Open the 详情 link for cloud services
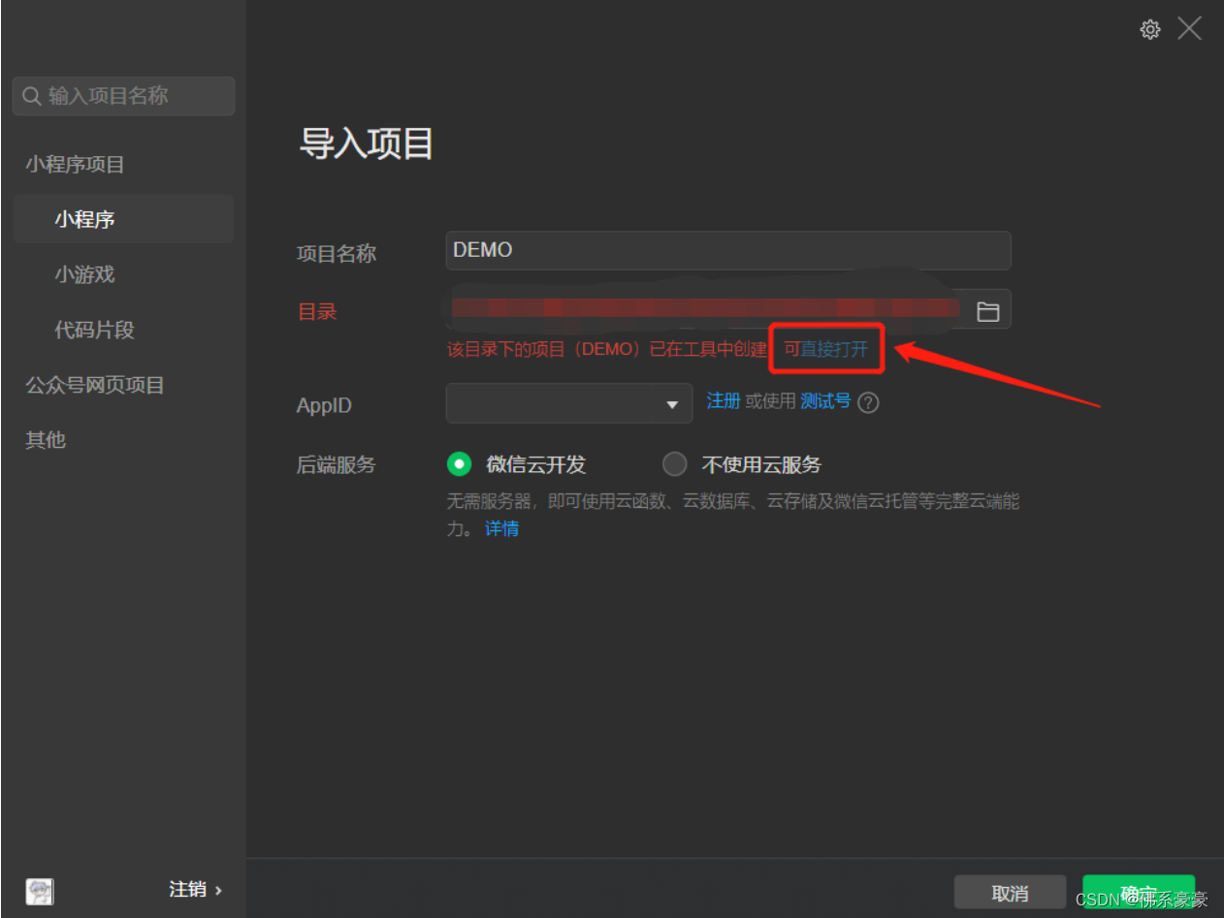This screenshot has width=1224, height=918. pyautogui.click(x=501, y=529)
